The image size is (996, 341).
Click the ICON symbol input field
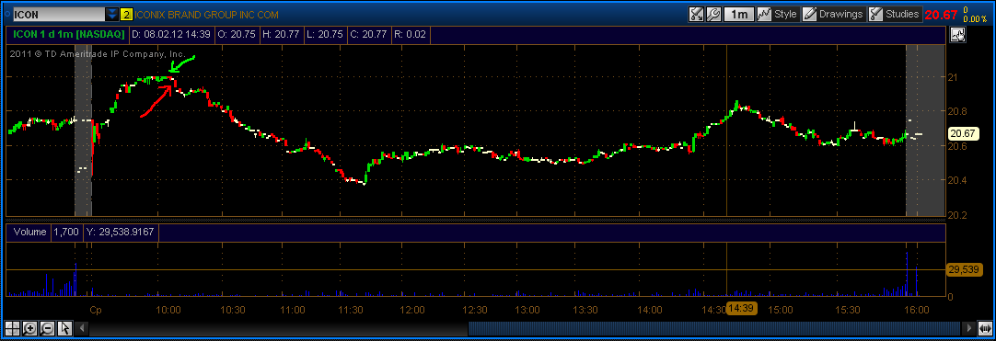(x=59, y=14)
